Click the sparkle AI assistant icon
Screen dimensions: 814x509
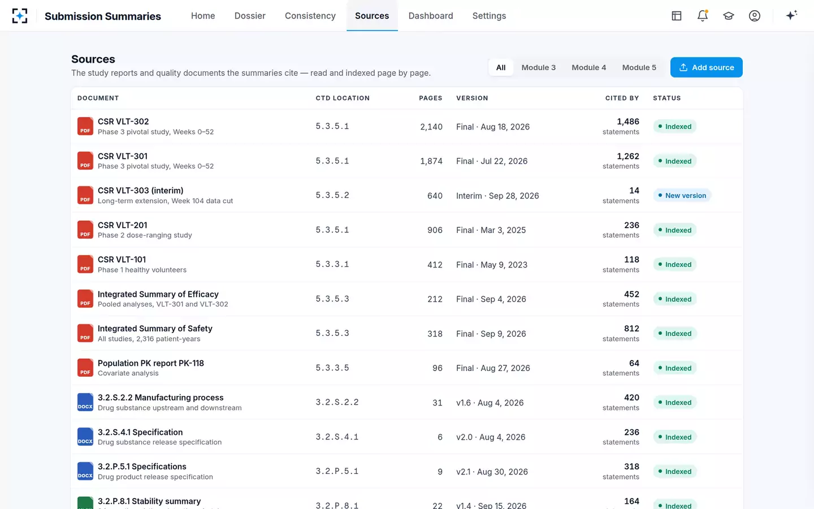[x=791, y=15]
